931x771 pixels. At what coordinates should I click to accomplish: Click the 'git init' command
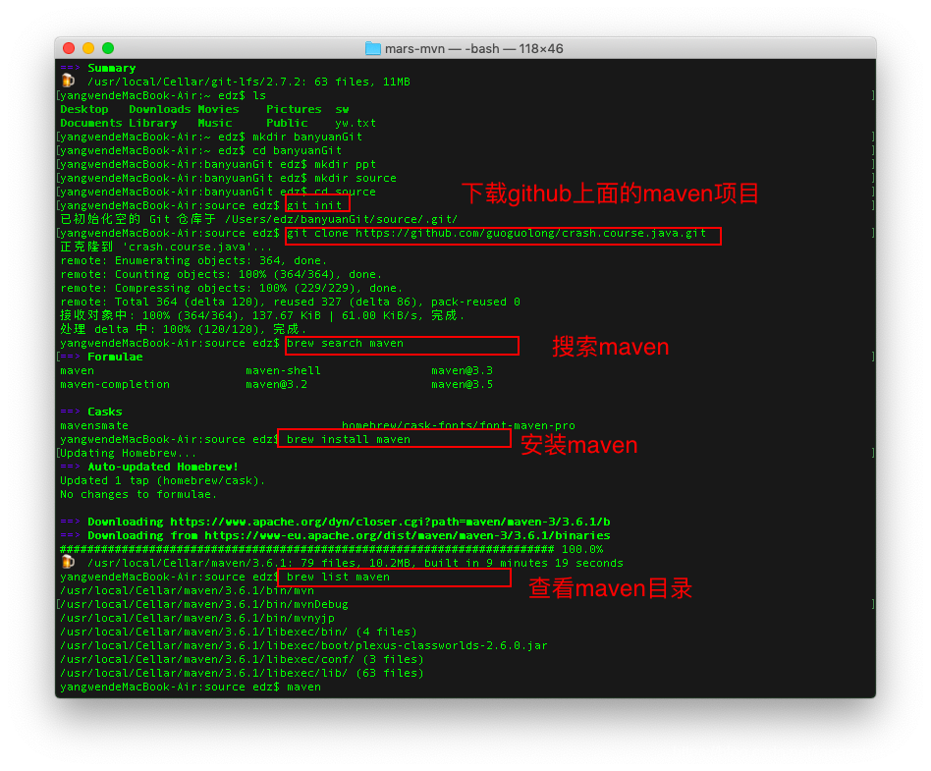coord(314,205)
